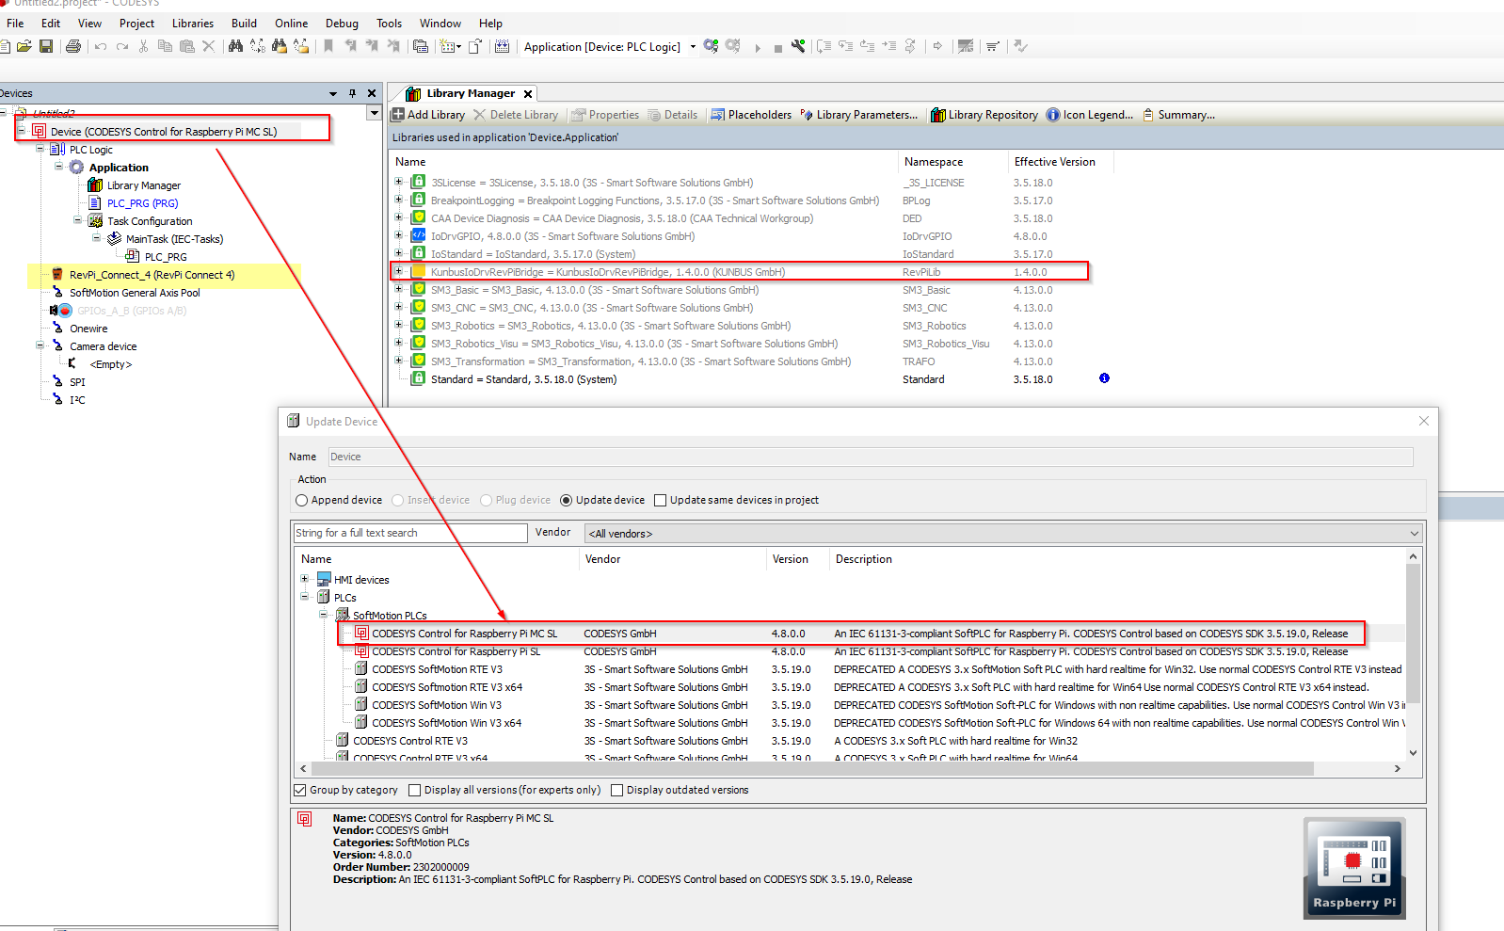Open Library Parameters dialog

pos(858,115)
